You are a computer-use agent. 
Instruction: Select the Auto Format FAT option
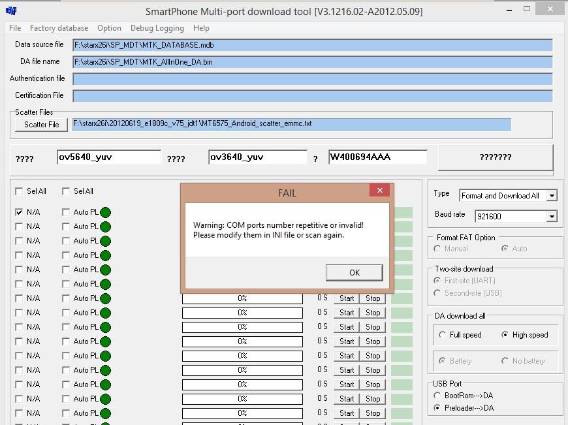(505, 249)
